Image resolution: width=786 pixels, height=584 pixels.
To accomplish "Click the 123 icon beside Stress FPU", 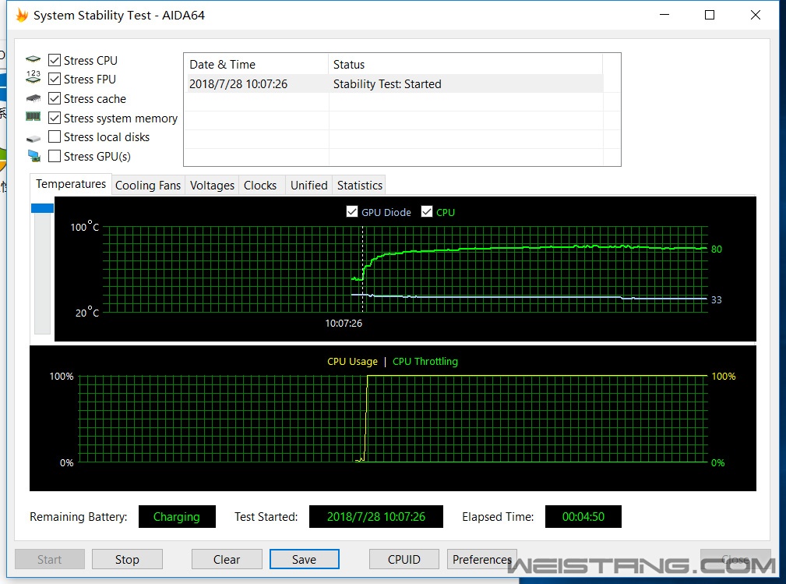I will point(33,79).
